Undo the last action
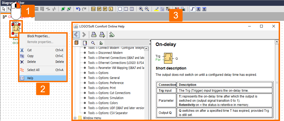Image resolution: width=284 pixels, height=121 pixels. pyautogui.click(x=78, y=9)
